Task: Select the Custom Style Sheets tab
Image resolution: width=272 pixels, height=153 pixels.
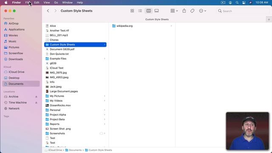Action: pos(157,20)
